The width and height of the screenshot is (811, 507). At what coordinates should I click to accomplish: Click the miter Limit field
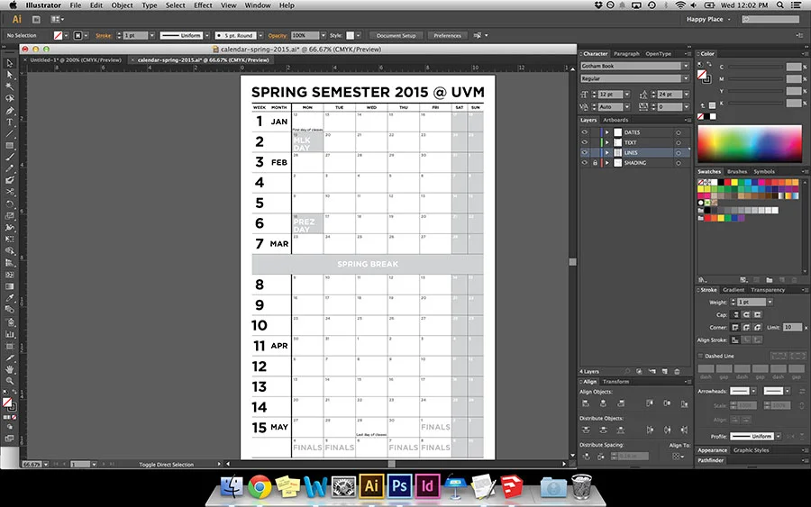pyautogui.click(x=791, y=327)
